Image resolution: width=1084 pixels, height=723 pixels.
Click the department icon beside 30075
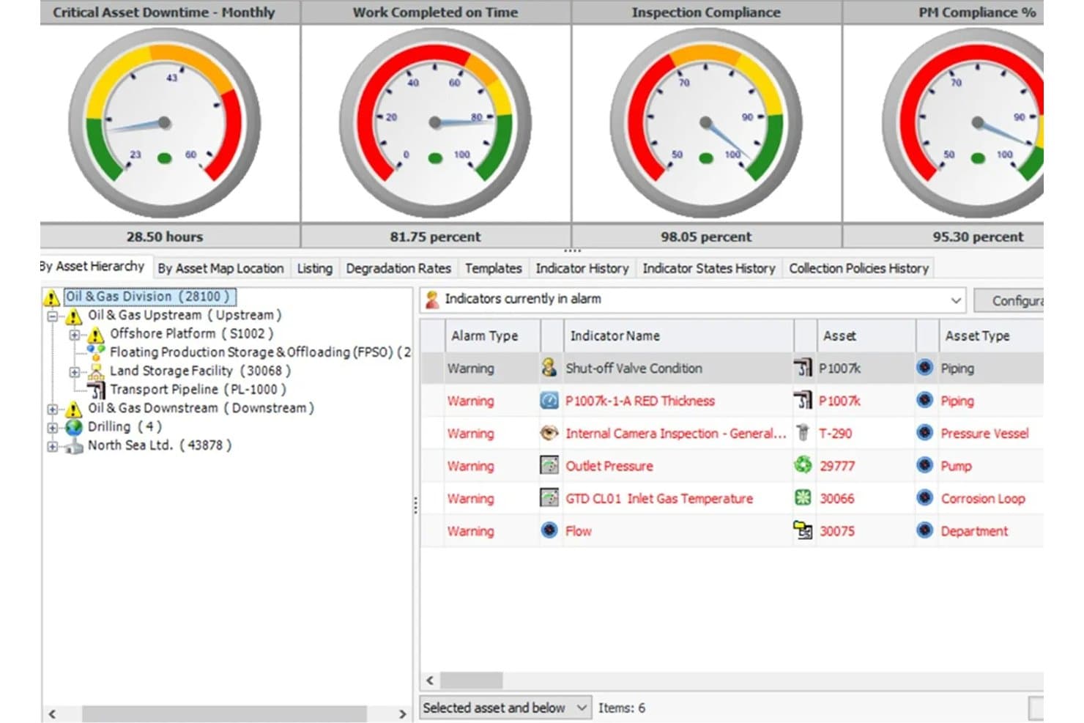point(803,530)
